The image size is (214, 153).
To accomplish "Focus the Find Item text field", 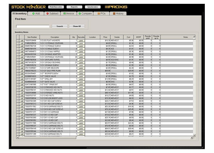I will coord(33,26).
